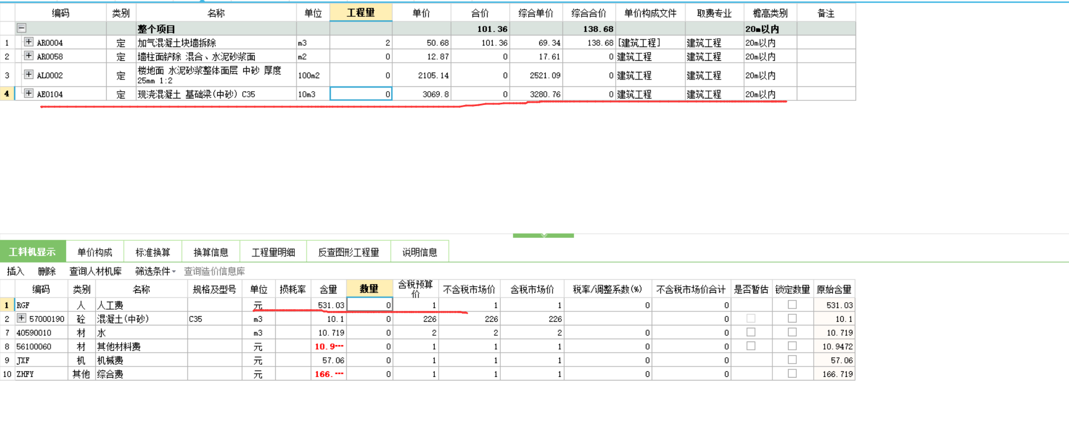Click the 檐高类别 column header
Viewport: 1069px width, 428px height.
[x=770, y=13]
